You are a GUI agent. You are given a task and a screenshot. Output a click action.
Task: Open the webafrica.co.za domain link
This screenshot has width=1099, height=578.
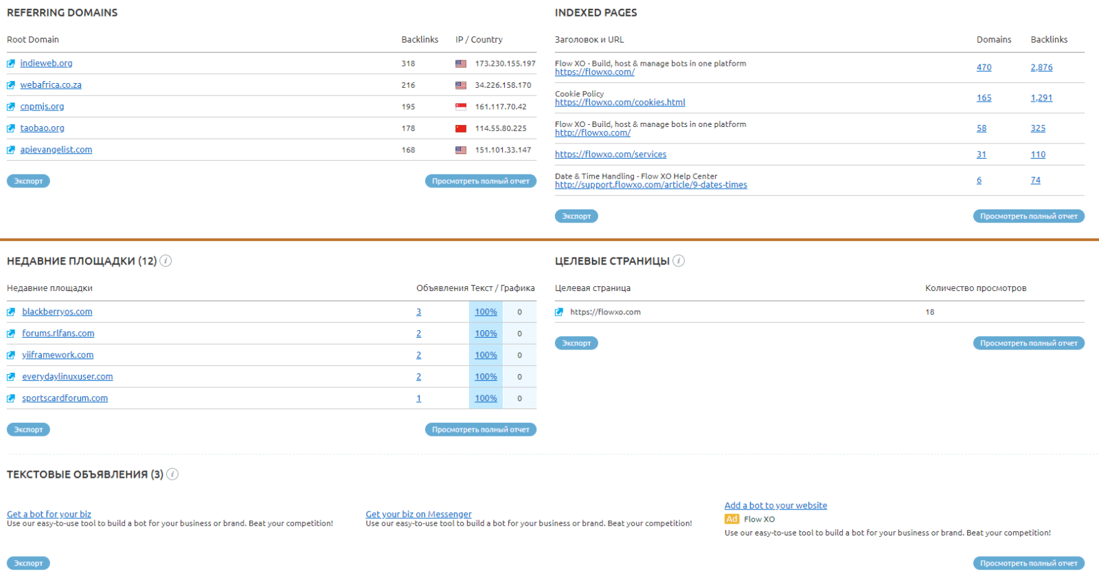[51, 85]
